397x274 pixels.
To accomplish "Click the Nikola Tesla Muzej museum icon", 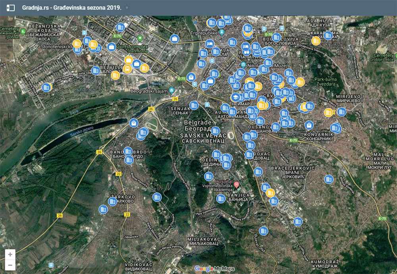I will pyautogui.click(x=243, y=64).
